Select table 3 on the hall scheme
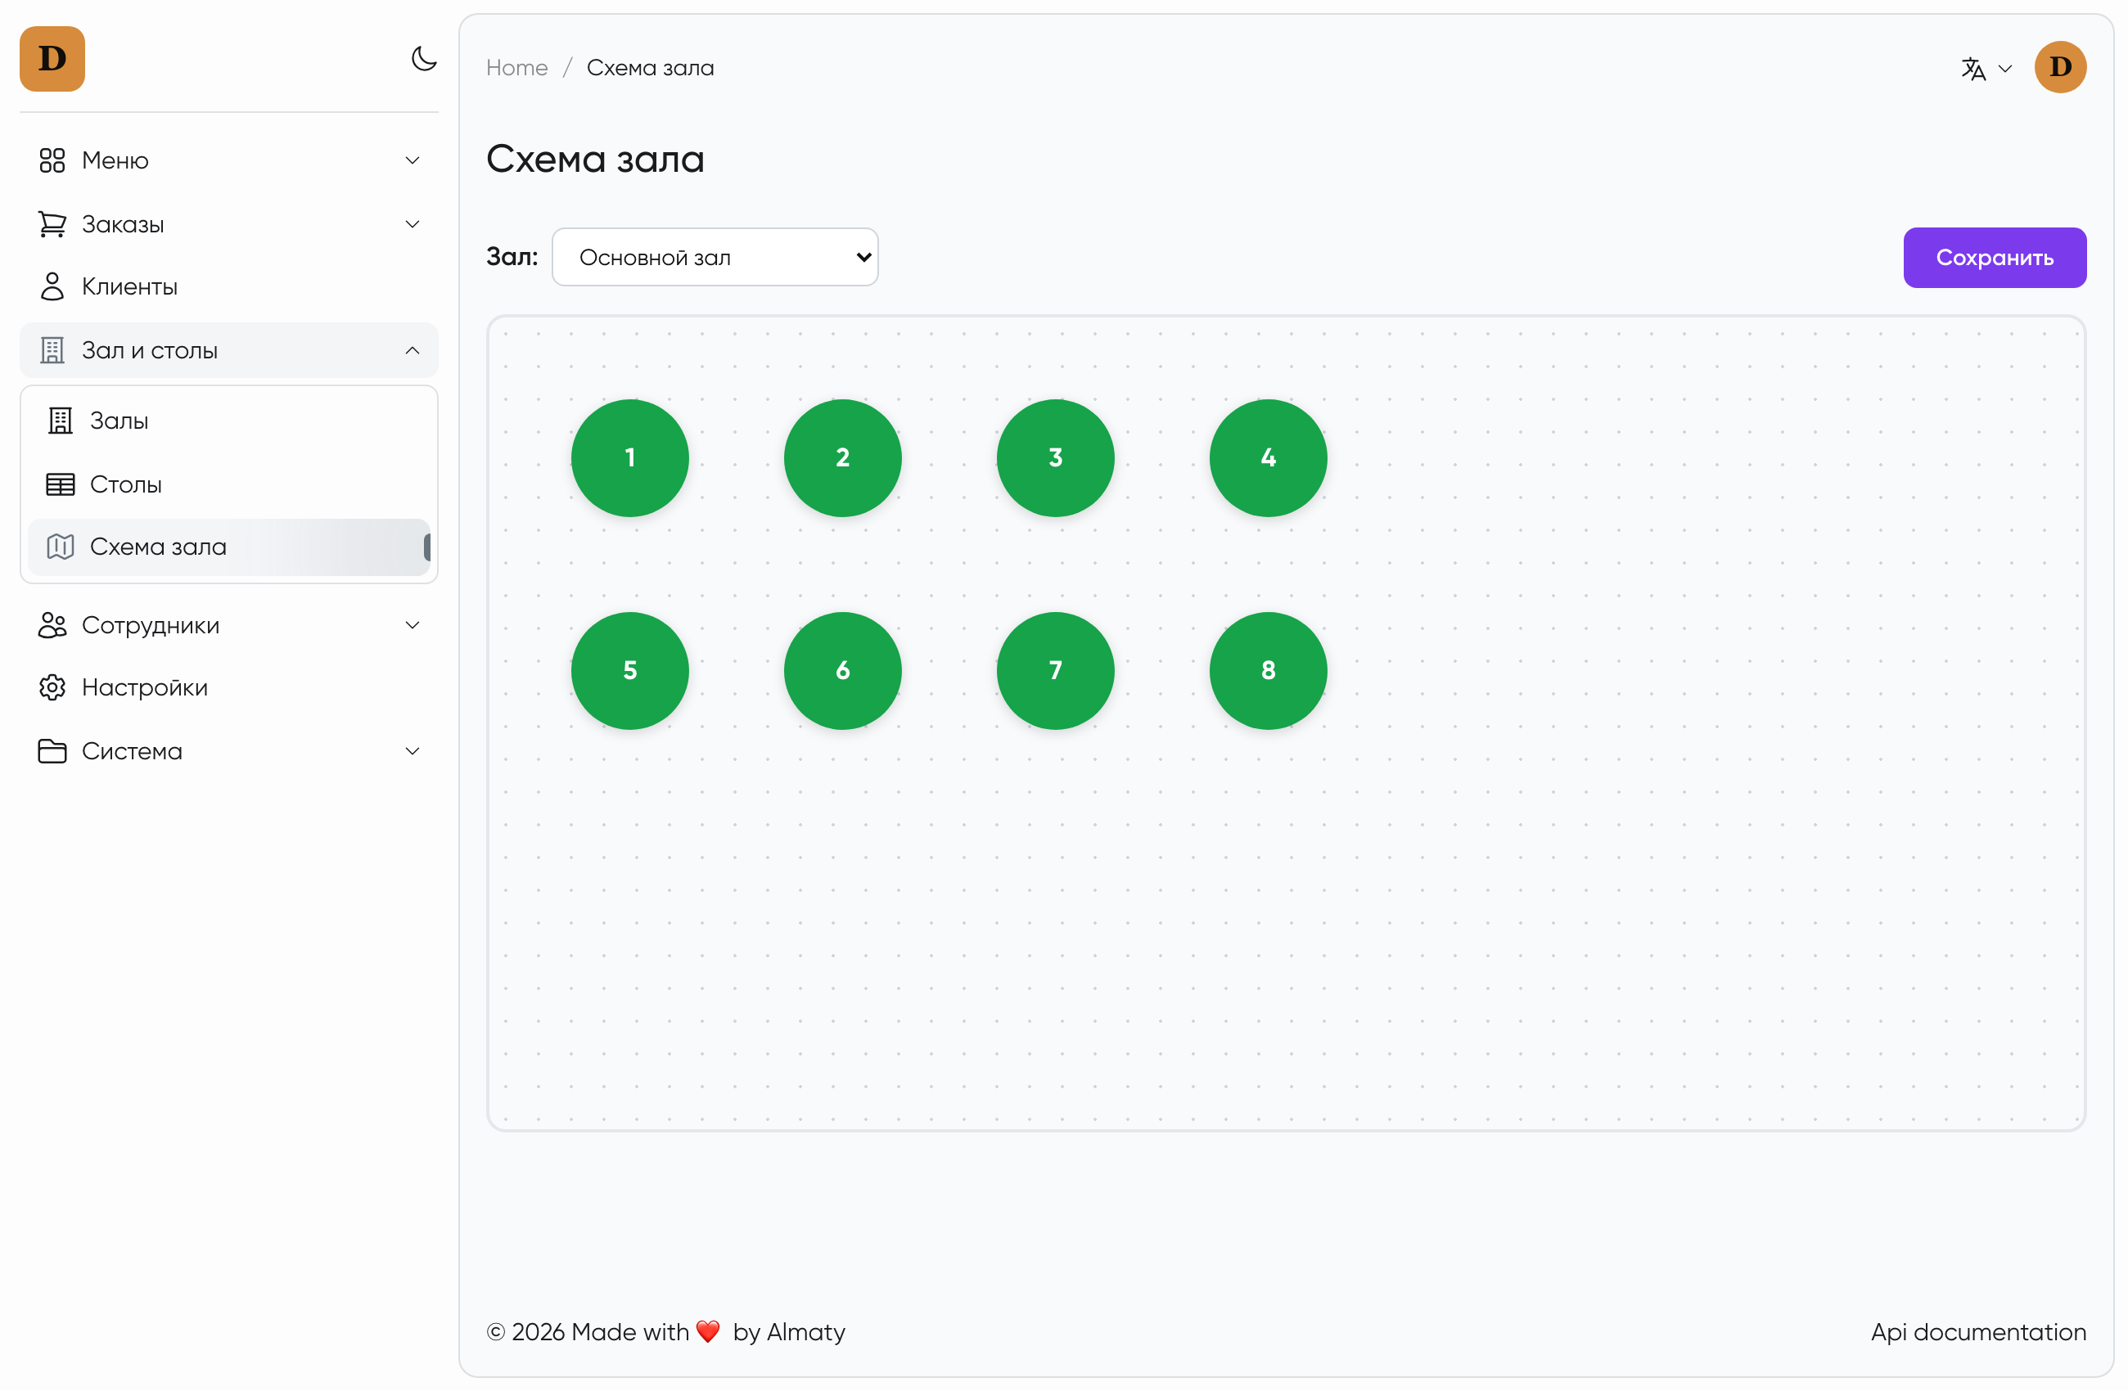2128x1391 pixels. [1056, 458]
